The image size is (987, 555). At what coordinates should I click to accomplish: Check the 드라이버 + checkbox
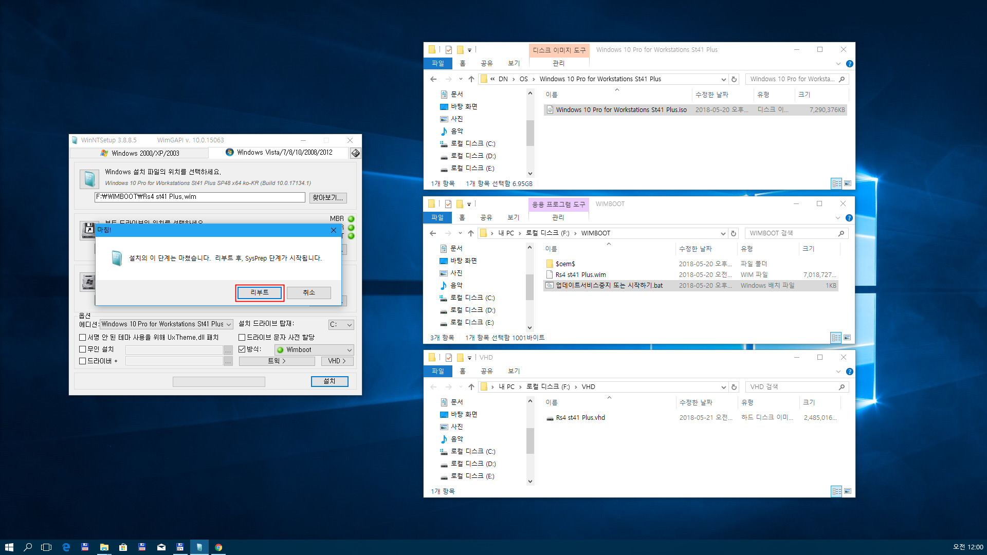(x=82, y=361)
